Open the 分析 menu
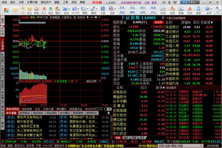This screenshot has width=222, height=148. (21, 2)
